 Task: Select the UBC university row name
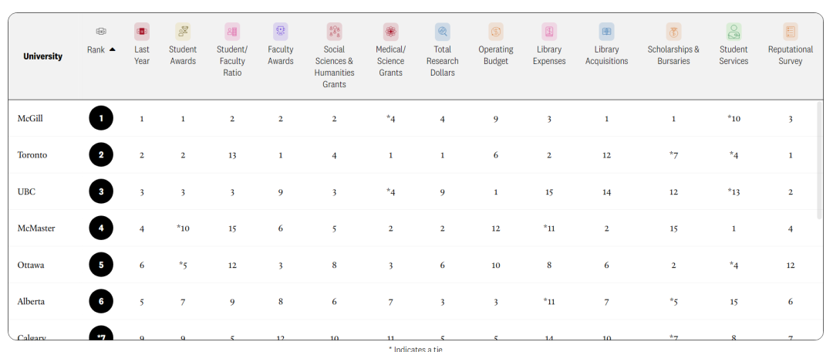click(x=26, y=192)
